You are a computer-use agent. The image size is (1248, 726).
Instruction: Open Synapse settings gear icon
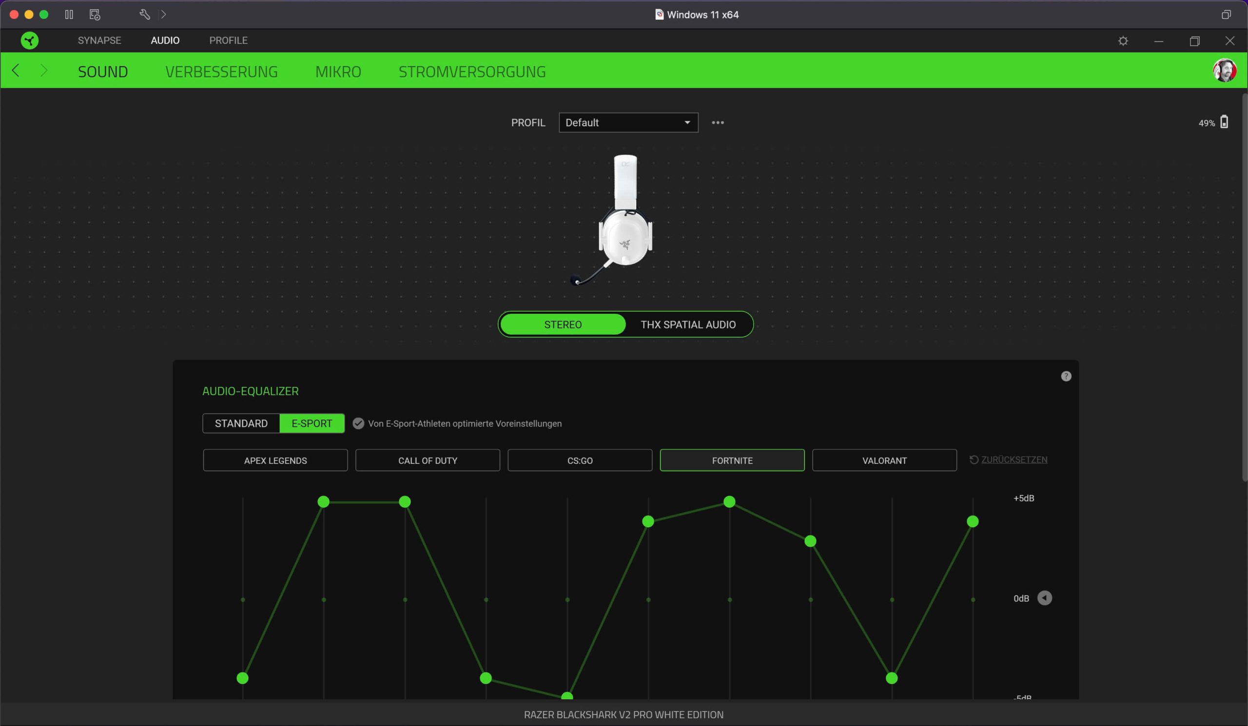coord(1123,40)
